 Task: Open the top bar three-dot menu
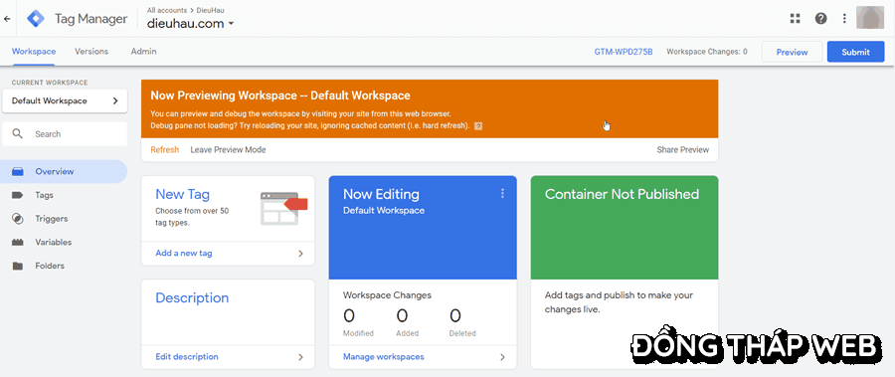844,19
